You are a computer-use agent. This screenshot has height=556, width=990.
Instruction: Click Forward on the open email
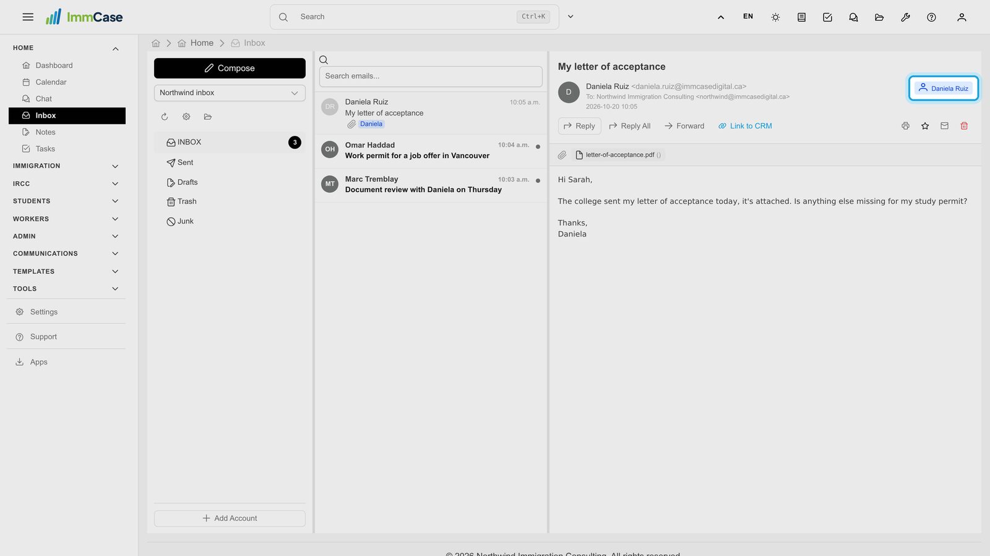tap(684, 126)
